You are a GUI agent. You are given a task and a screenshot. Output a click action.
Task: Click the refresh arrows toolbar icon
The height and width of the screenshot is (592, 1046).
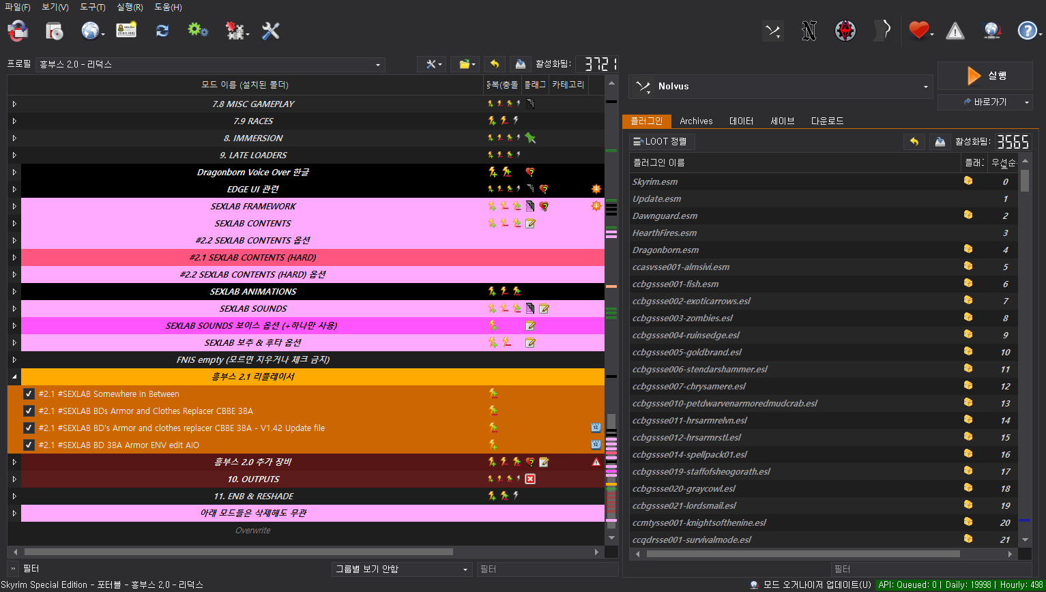point(162,31)
